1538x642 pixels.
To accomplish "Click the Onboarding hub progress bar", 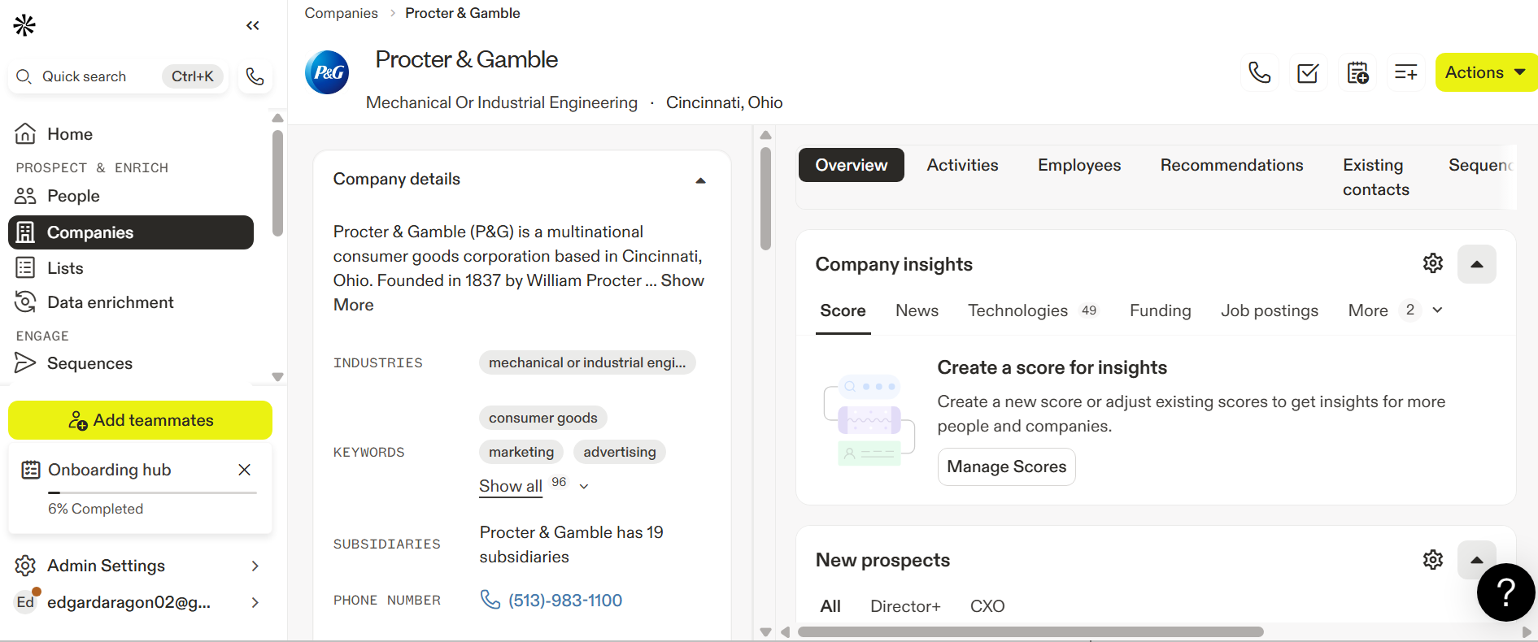I will click(x=152, y=492).
